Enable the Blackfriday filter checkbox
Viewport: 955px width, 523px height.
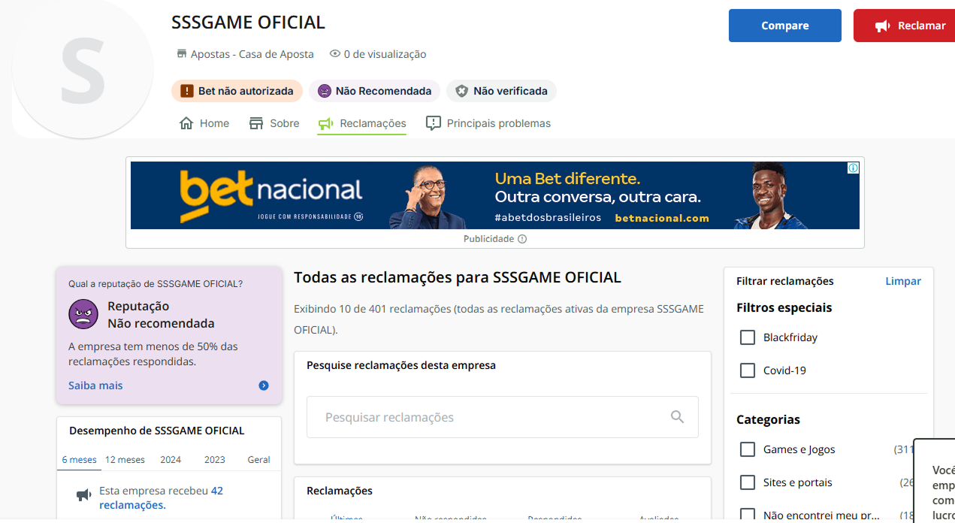[x=748, y=337]
